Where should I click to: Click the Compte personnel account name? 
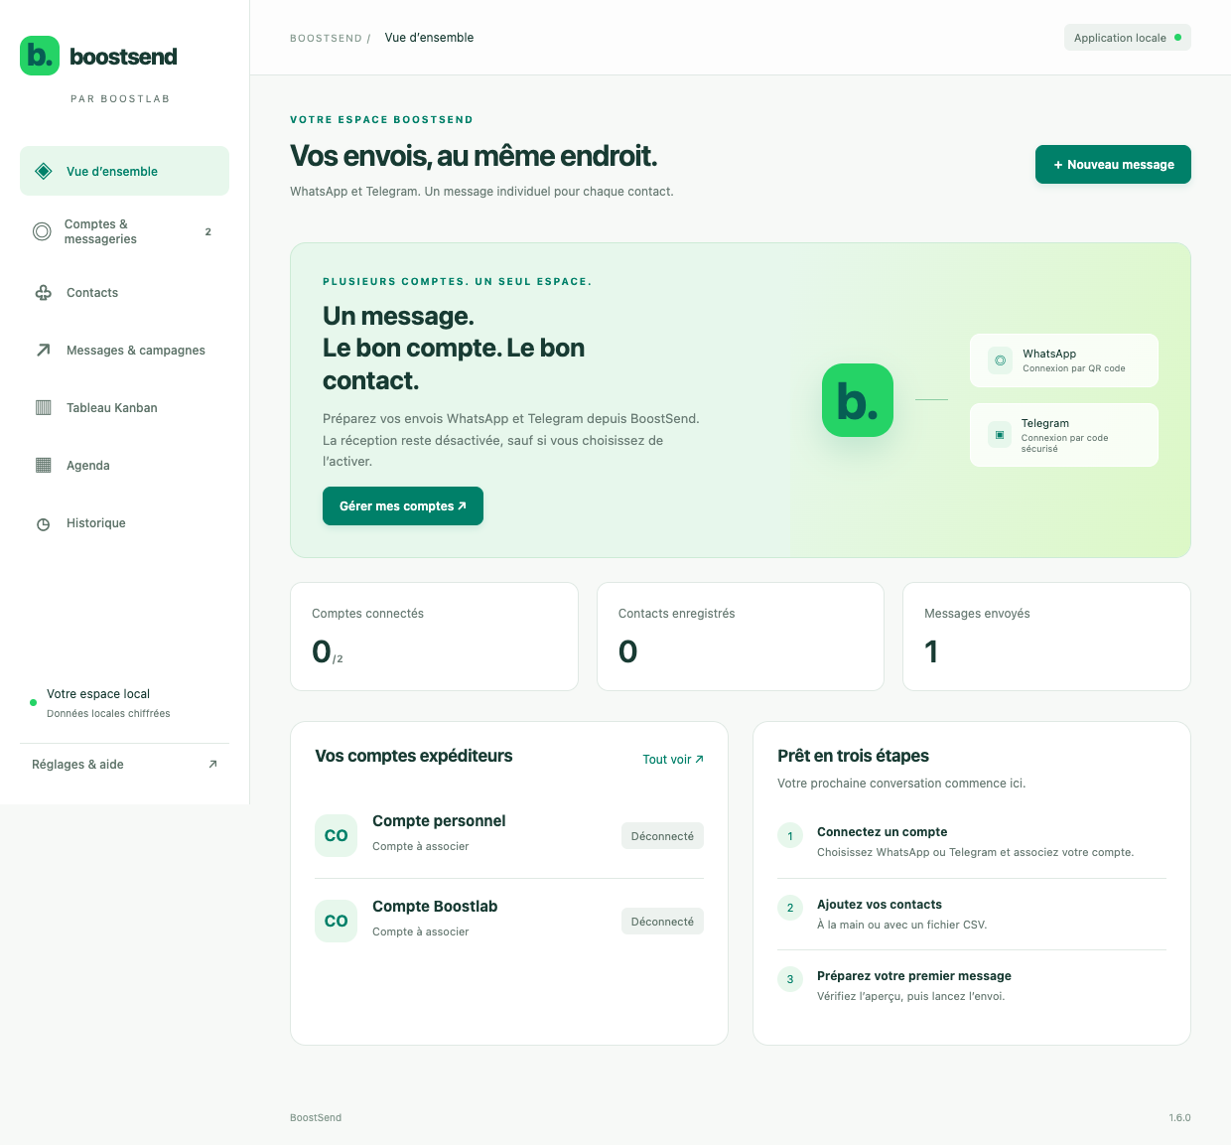coord(439,821)
